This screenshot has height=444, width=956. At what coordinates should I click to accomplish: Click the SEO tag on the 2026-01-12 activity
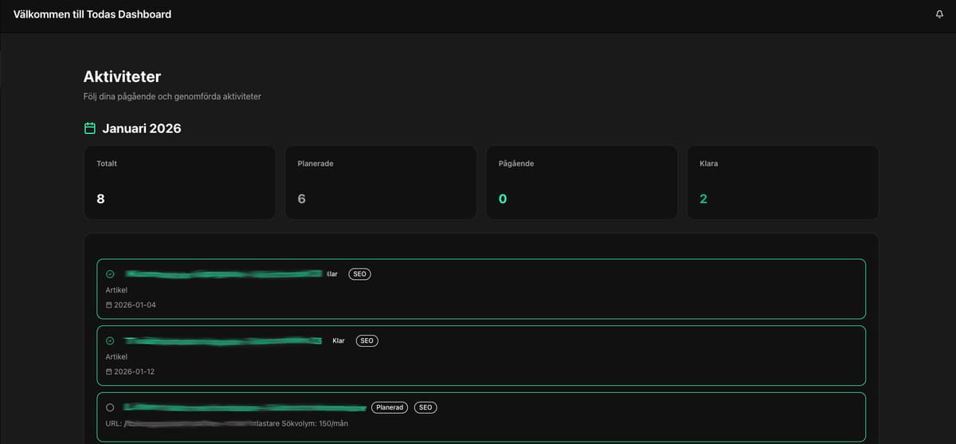pyautogui.click(x=366, y=341)
